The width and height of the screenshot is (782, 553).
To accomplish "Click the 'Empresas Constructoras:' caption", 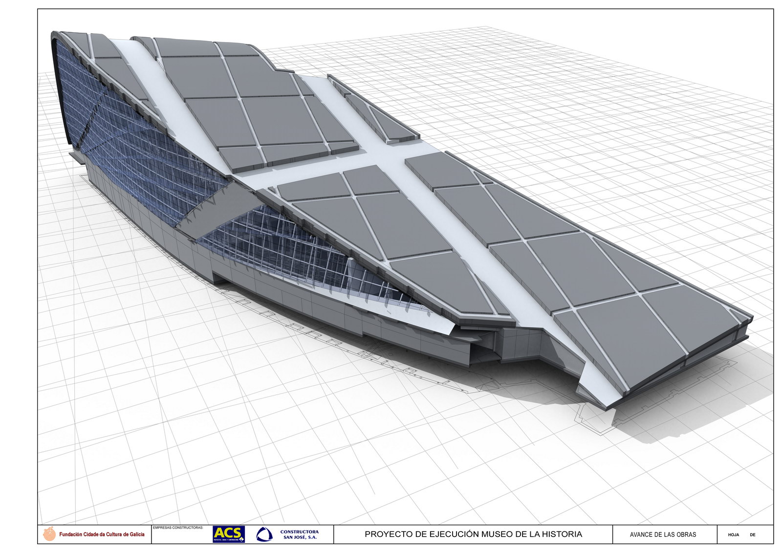I will tap(178, 528).
